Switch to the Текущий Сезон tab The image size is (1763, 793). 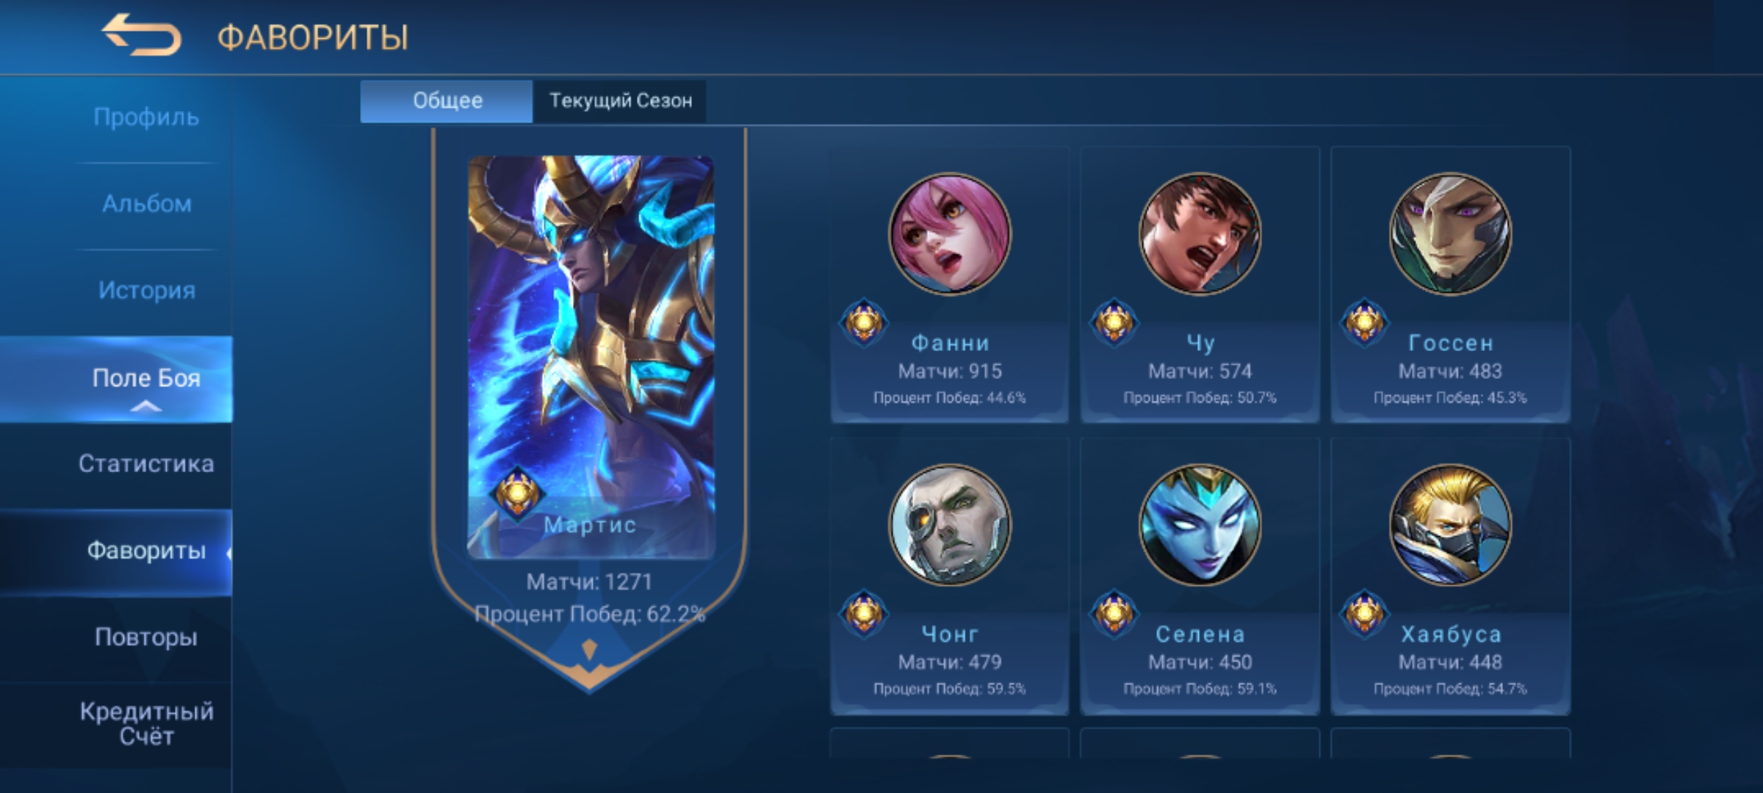620,101
